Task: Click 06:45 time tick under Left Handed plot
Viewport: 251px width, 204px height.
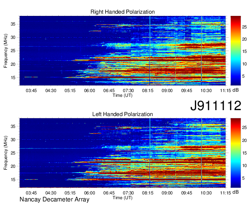Action: [x=109, y=193]
